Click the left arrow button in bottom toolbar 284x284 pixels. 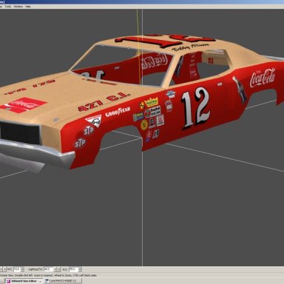tap(1, 269)
